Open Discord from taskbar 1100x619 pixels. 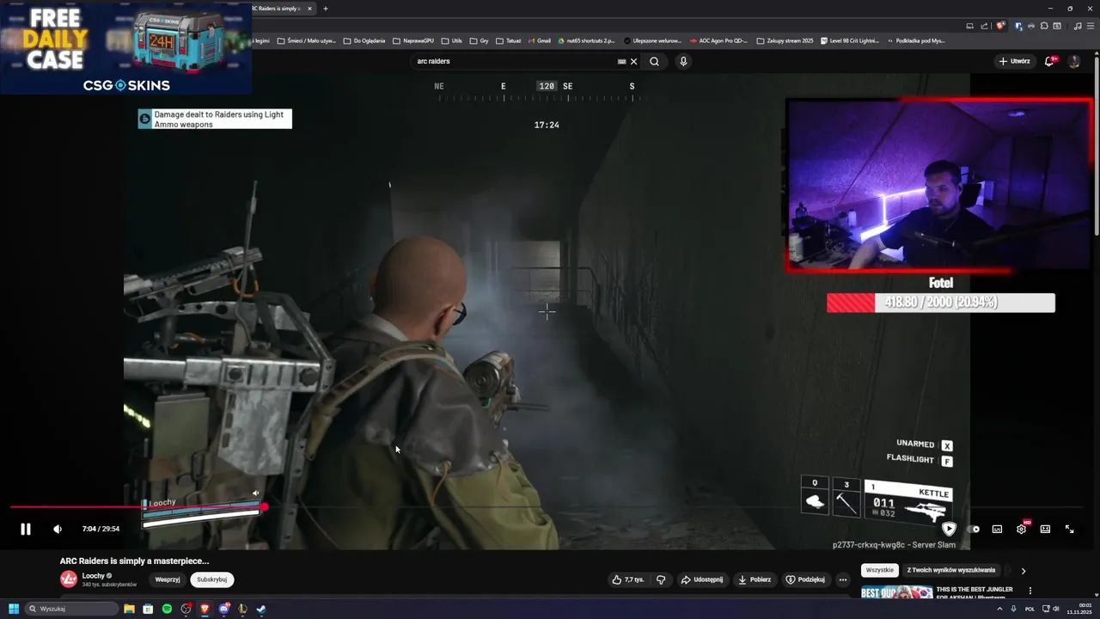[x=223, y=609]
